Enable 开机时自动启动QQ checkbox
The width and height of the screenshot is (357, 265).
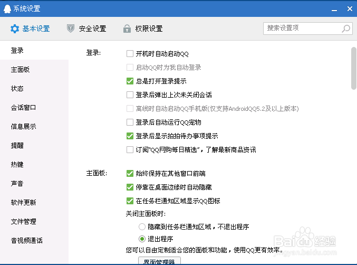point(130,54)
